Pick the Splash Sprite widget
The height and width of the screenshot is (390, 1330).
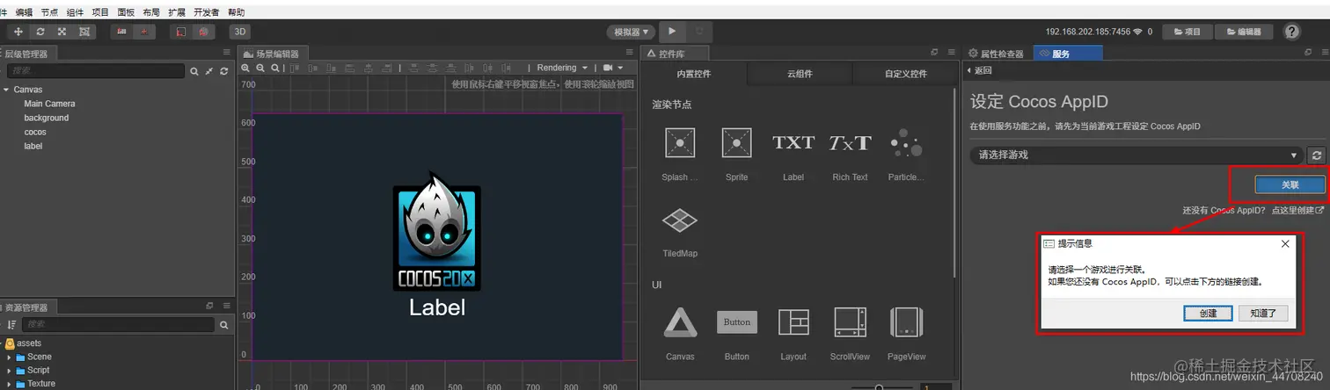pyautogui.click(x=680, y=143)
